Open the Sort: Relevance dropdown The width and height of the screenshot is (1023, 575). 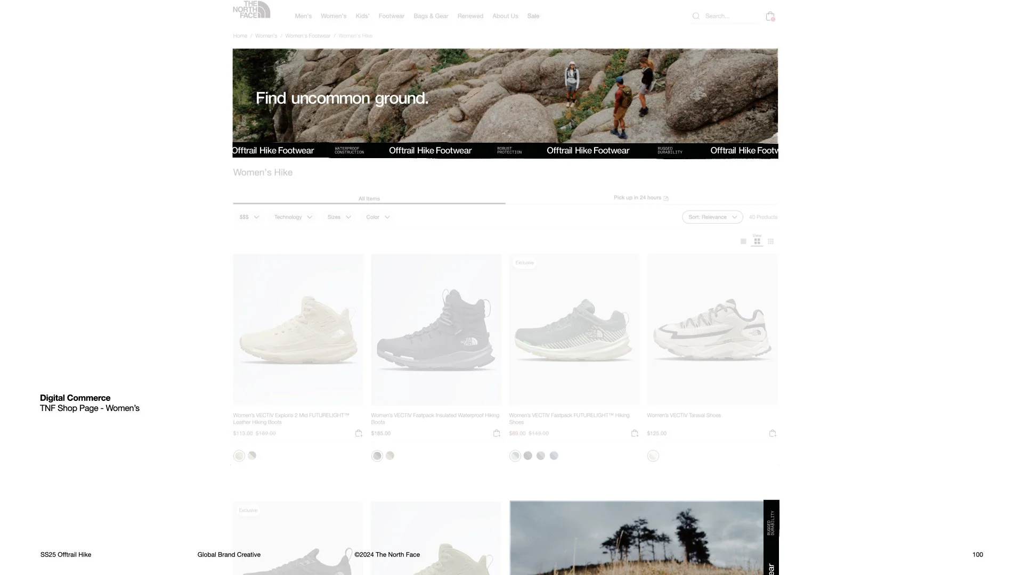(712, 217)
